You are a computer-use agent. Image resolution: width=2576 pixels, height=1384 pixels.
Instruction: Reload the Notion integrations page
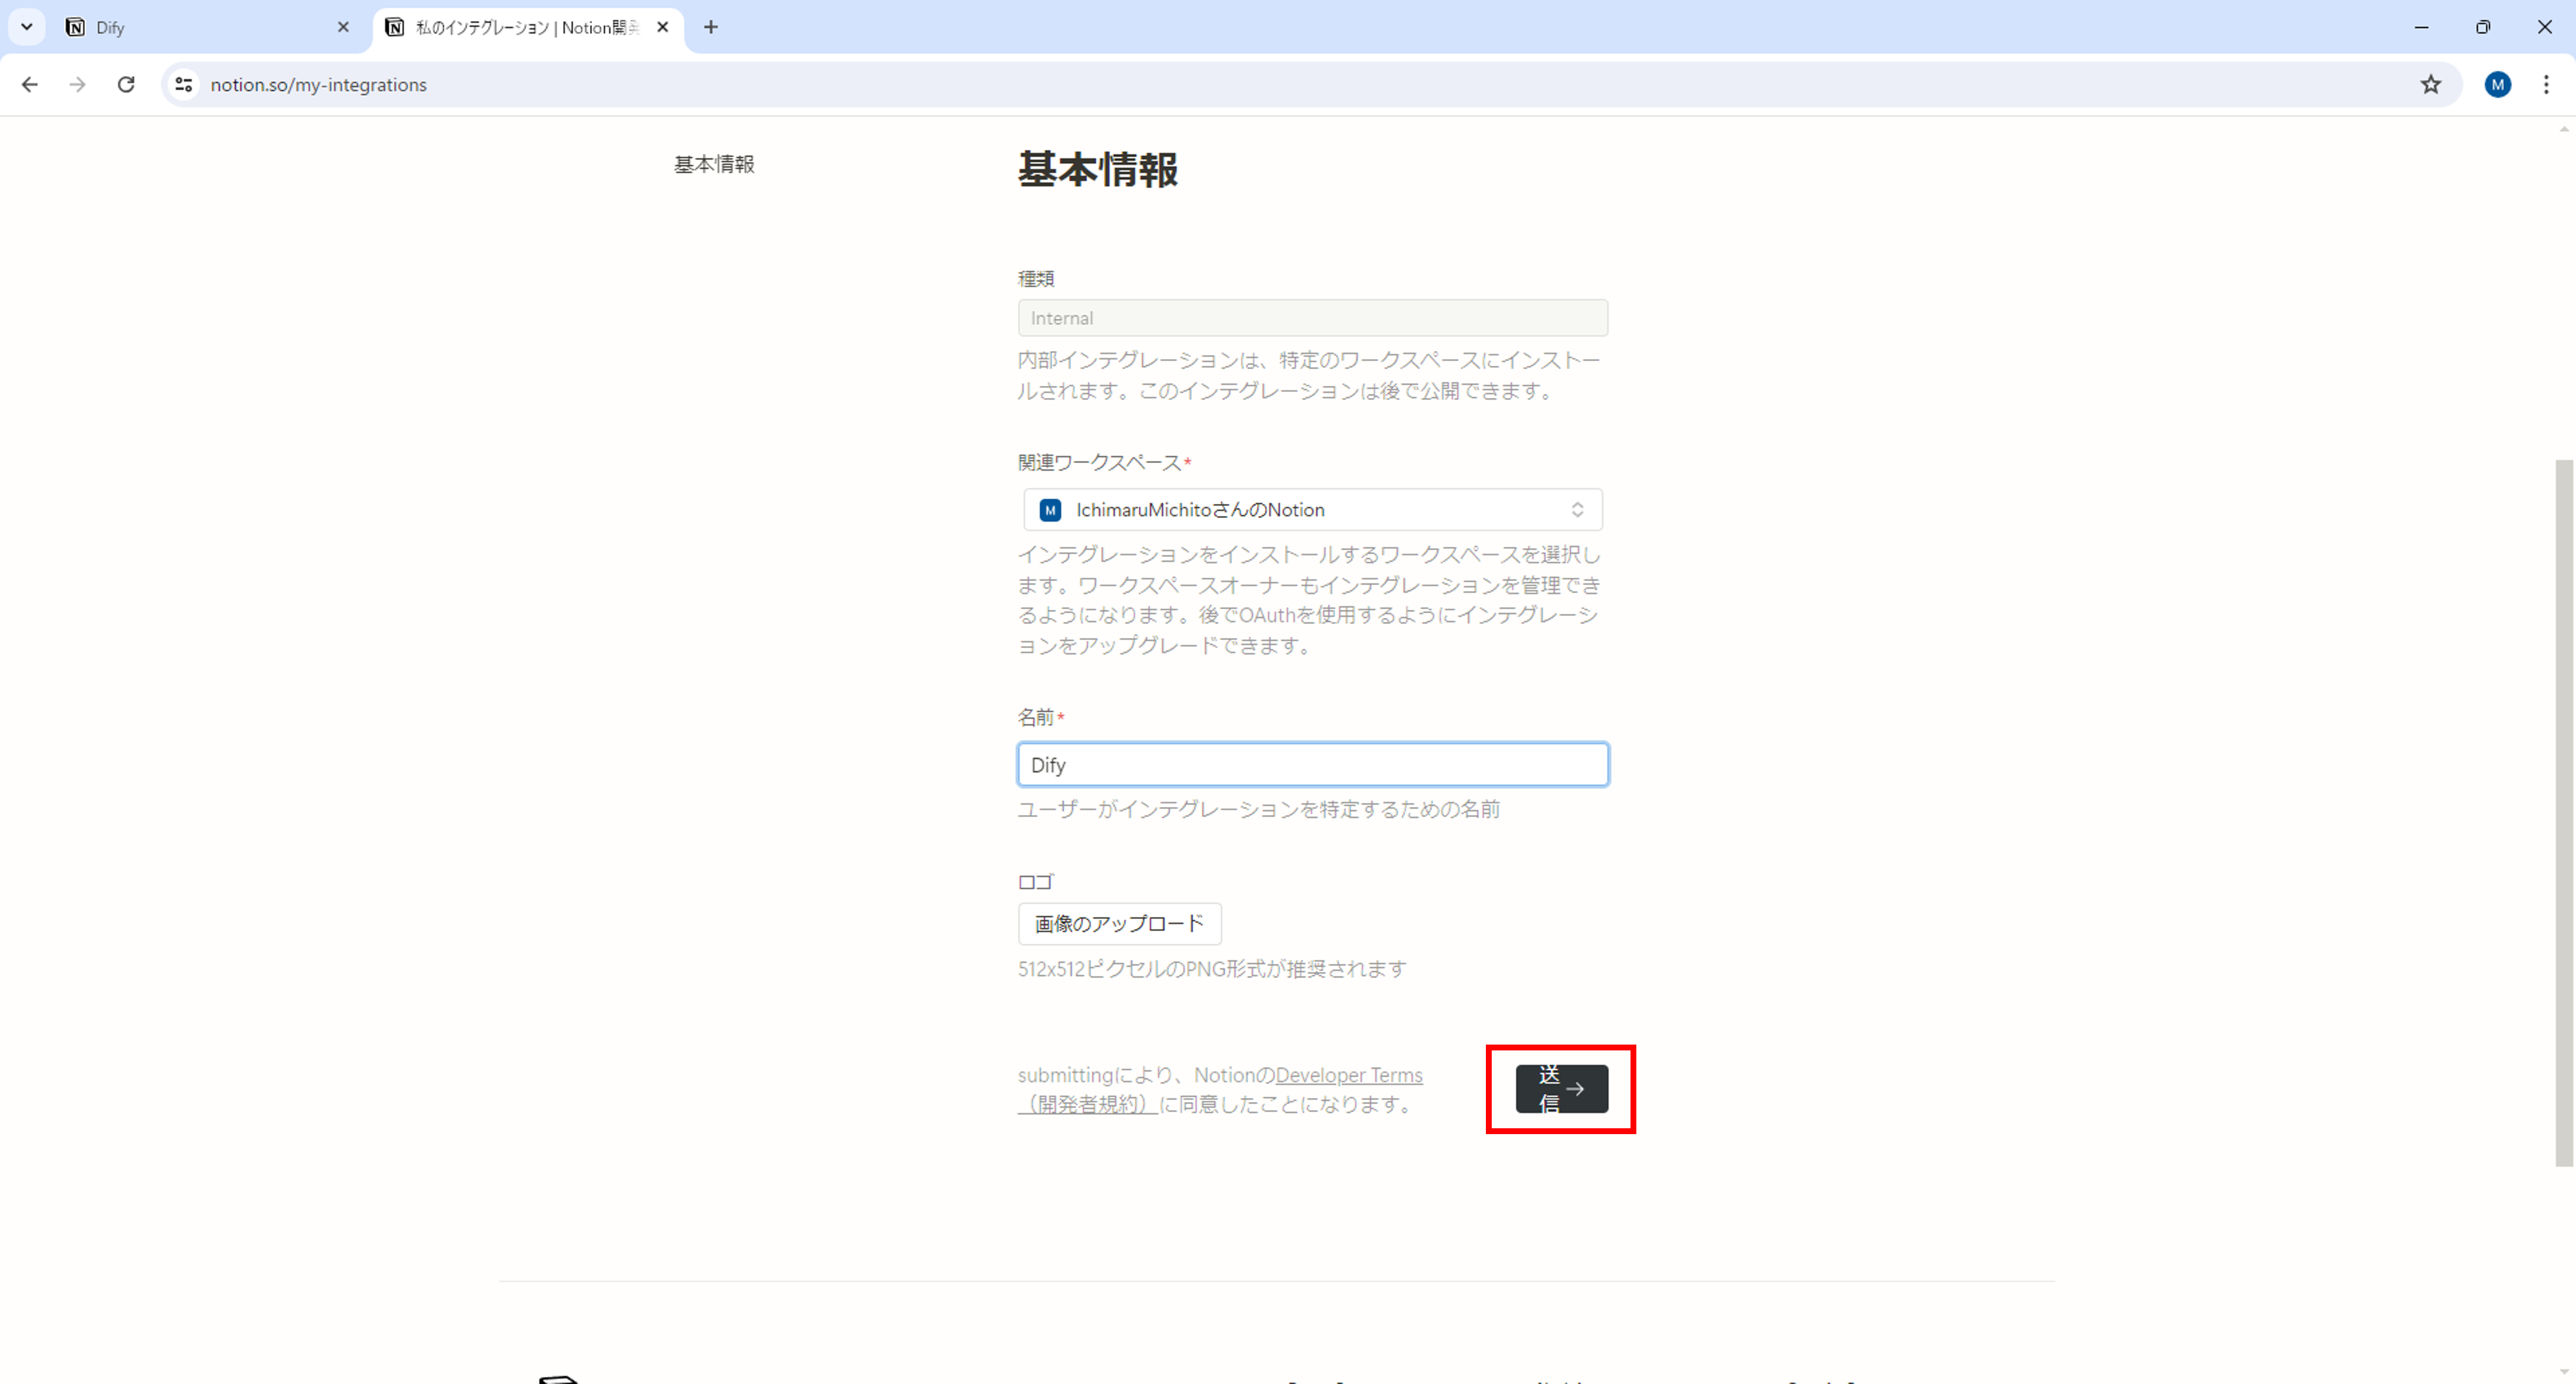pyautogui.click(x=126, y=85)
